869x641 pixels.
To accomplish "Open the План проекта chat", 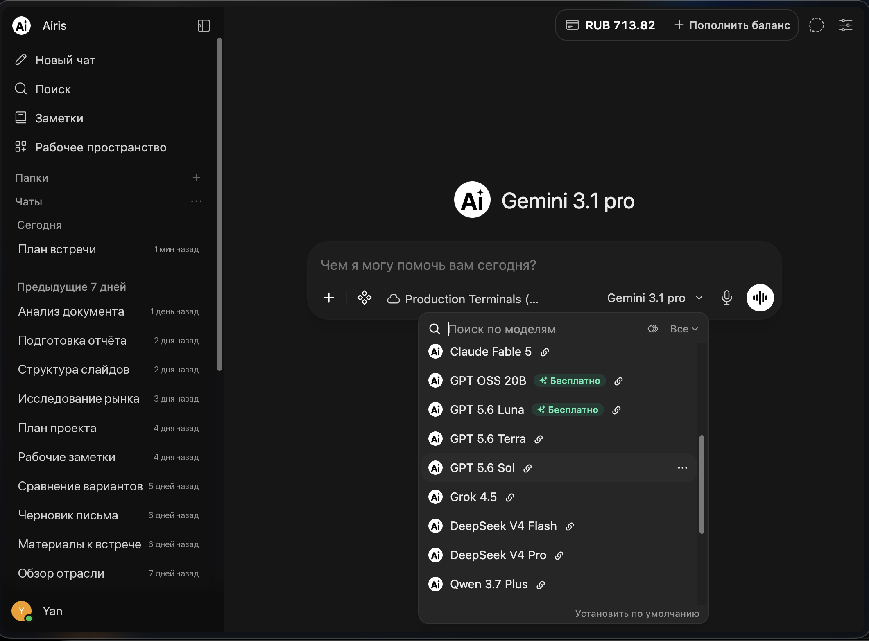I will click(x=109, y=428).
